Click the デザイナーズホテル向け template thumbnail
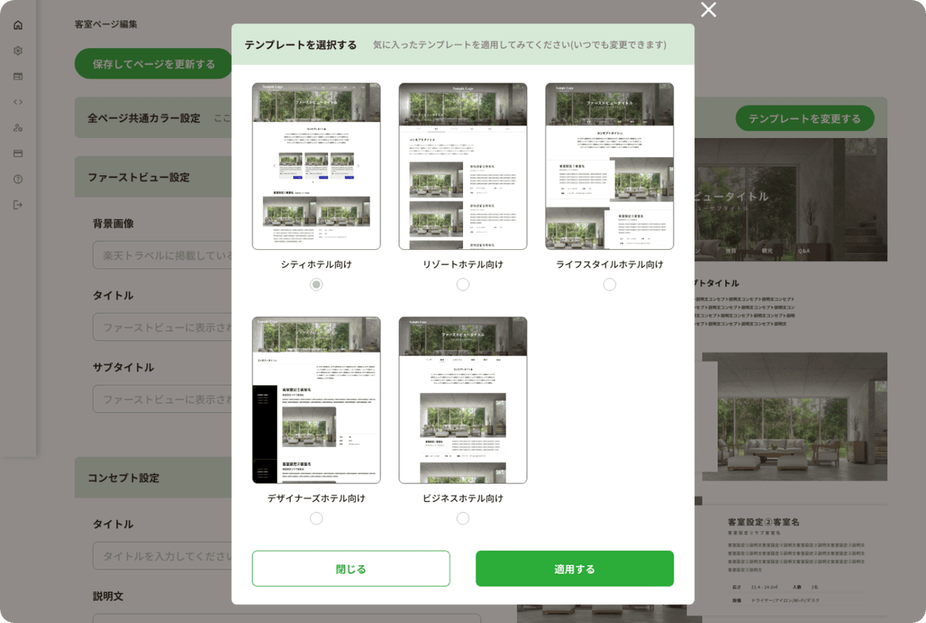 point(316,400)
